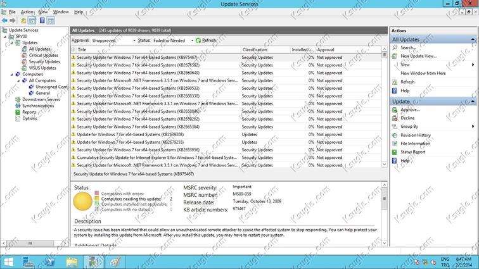This screenshot has width=479, height=269.
Task: Open Synchronizations node
Action: coord(38,106)
